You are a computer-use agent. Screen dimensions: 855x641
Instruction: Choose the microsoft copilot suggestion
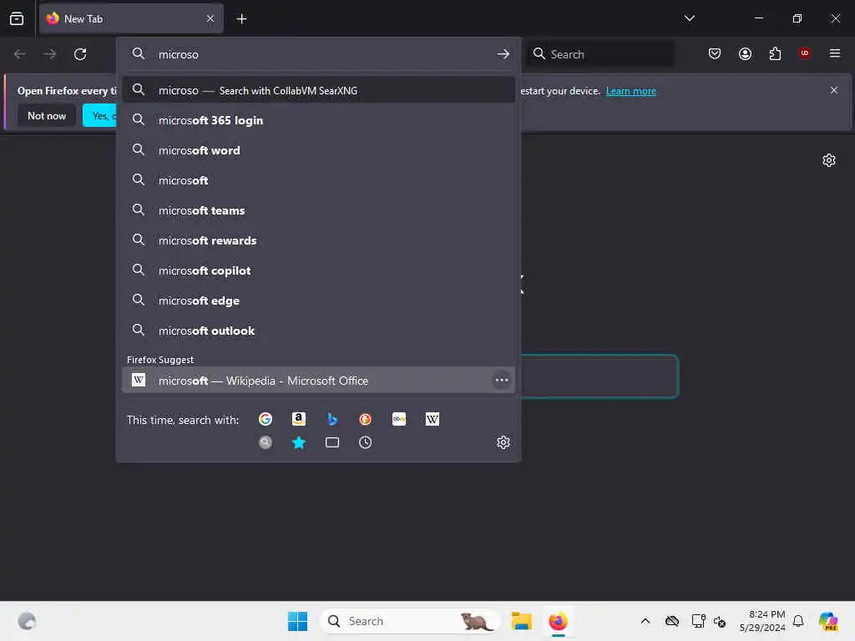click(x=318, y=270)
